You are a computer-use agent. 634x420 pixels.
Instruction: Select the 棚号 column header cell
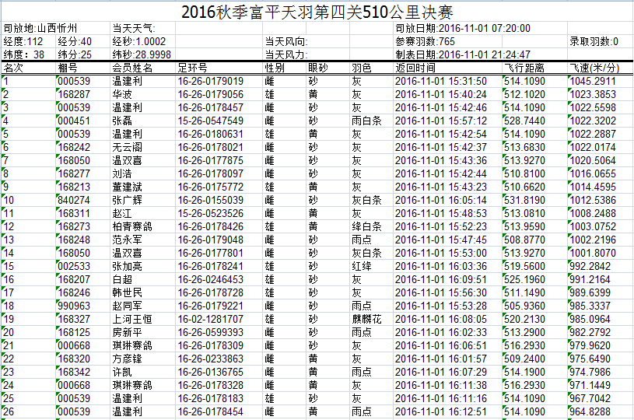point(68,68)
